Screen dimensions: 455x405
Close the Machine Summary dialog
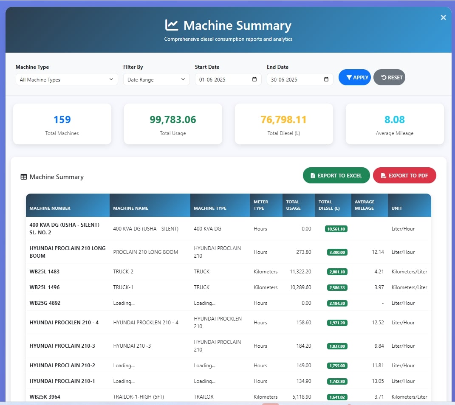coord(443,17)
